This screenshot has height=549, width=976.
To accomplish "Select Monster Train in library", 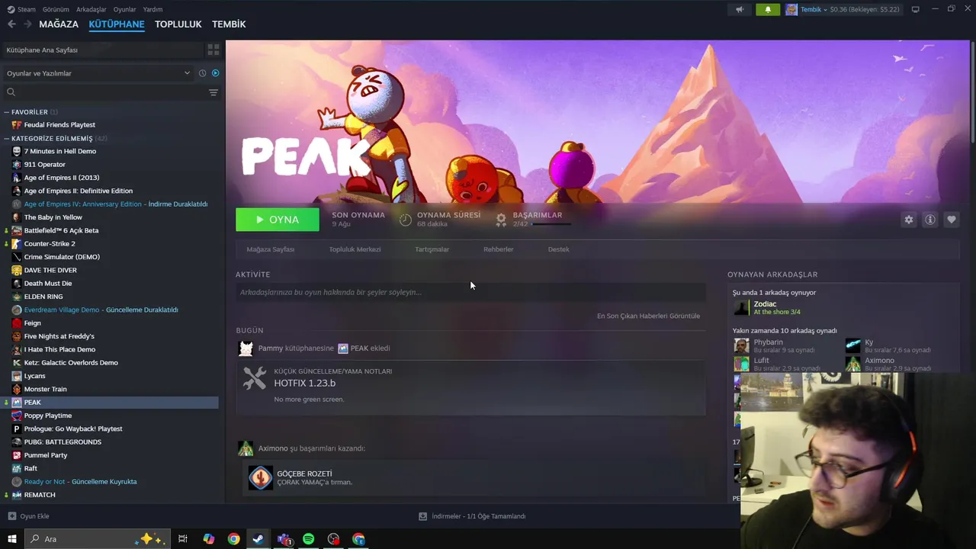I will point(46,389).
